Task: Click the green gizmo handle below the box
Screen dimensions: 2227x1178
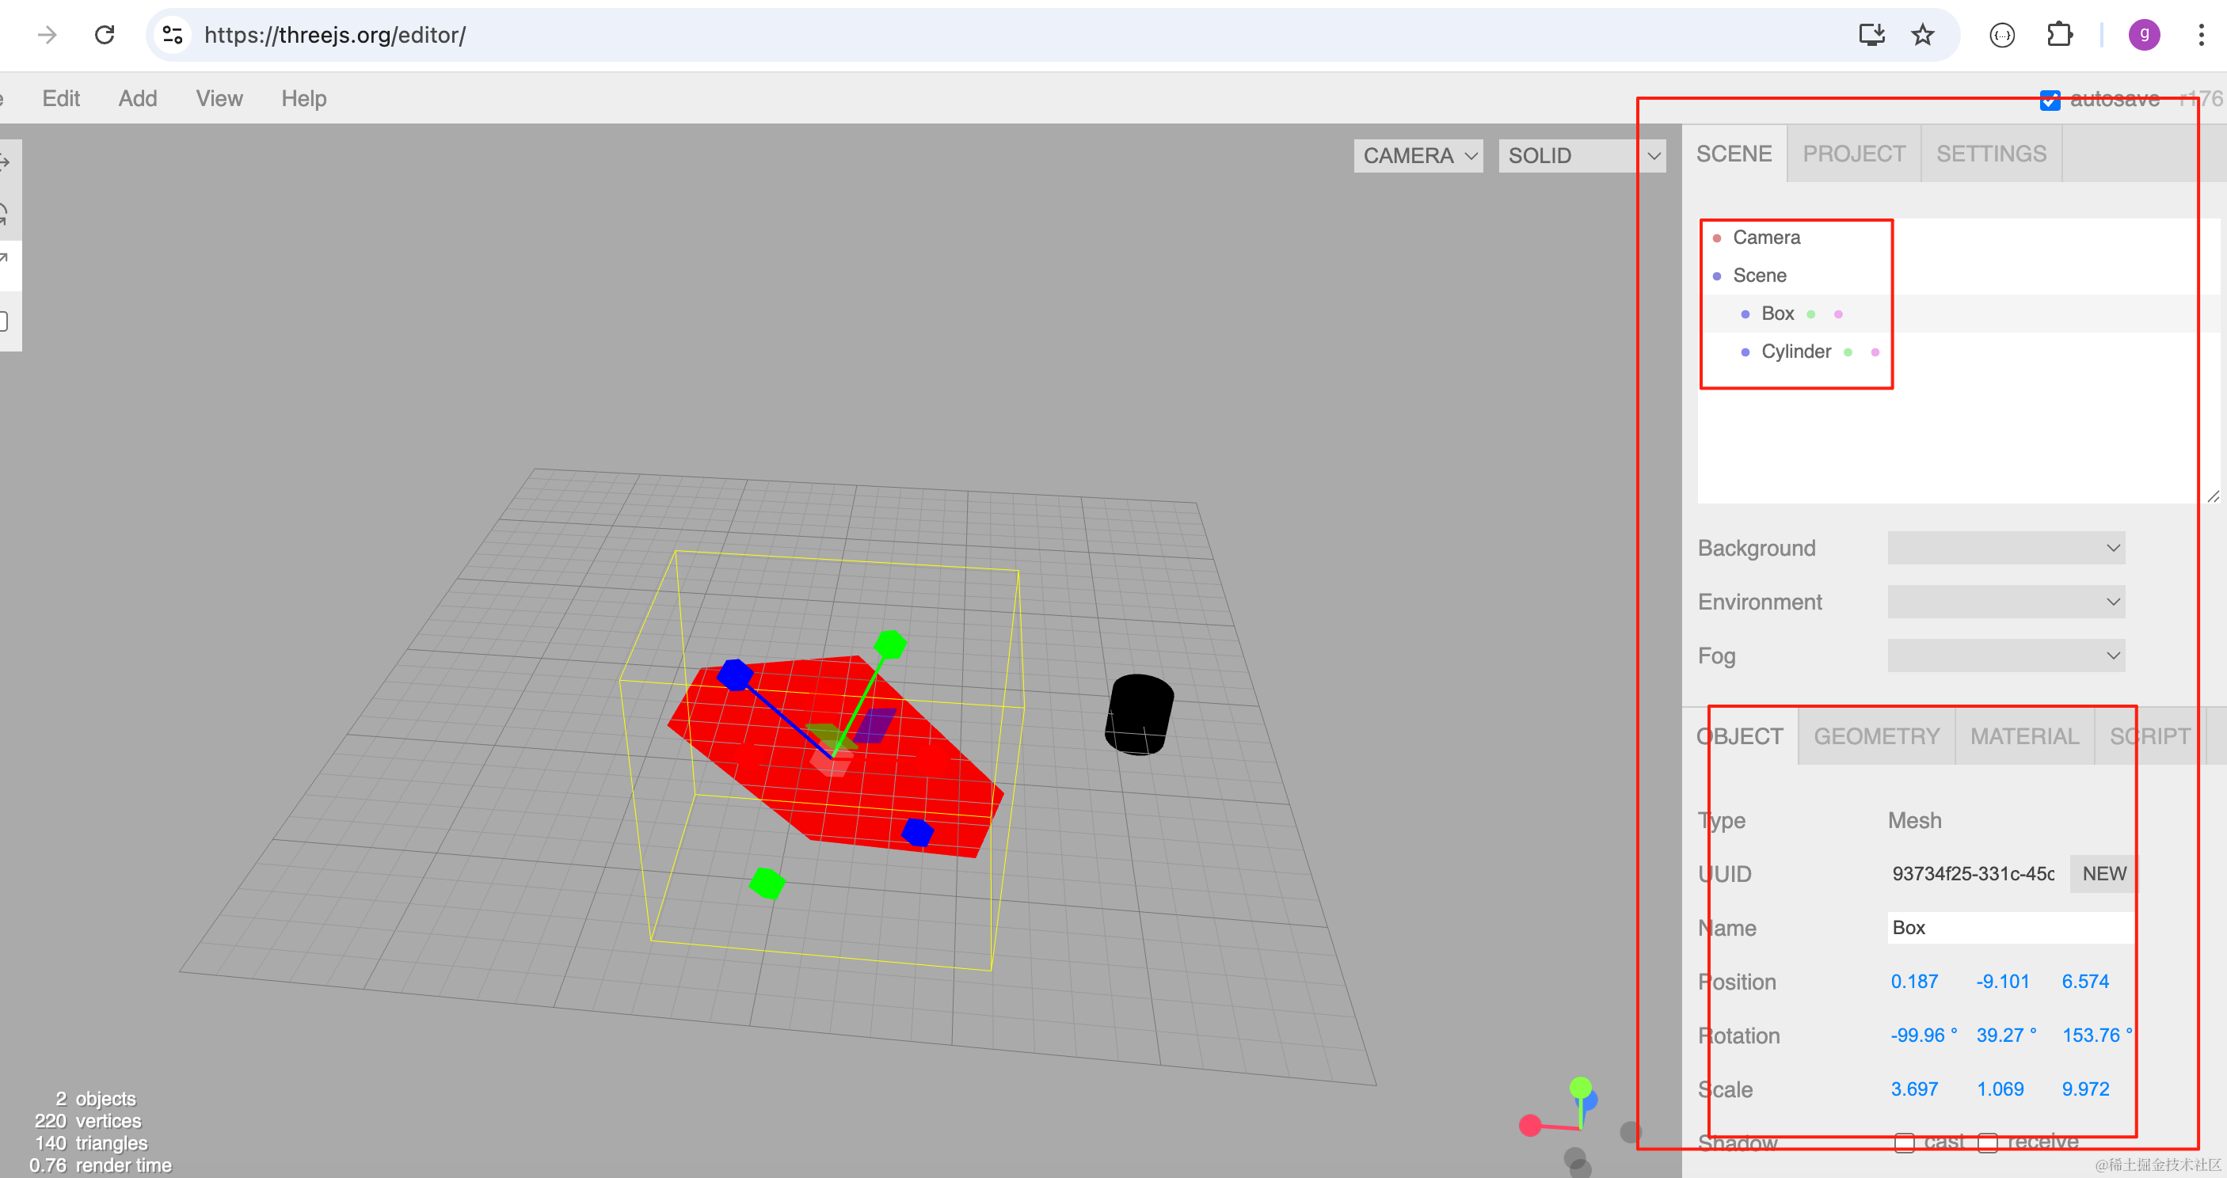Action: [x=767, y=883]
